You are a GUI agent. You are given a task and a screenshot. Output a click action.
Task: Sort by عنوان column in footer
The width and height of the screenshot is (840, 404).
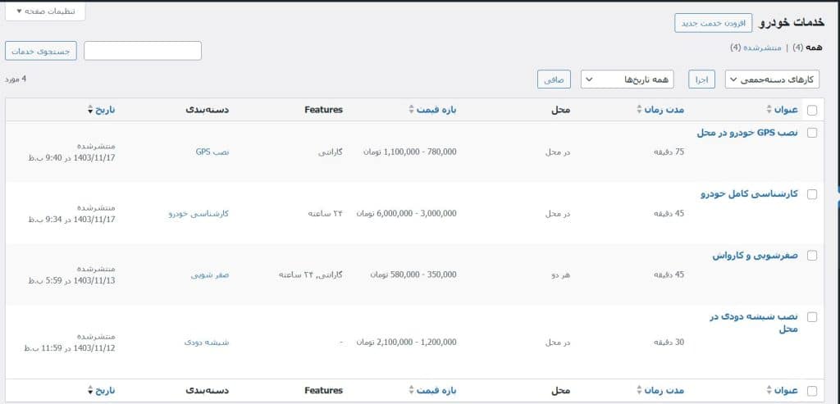[x=783, y=391]
